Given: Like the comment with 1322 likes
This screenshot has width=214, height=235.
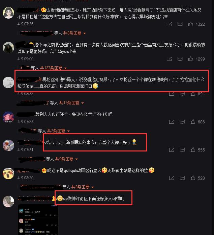Looking at the screenshot, I should pos(190,24).
